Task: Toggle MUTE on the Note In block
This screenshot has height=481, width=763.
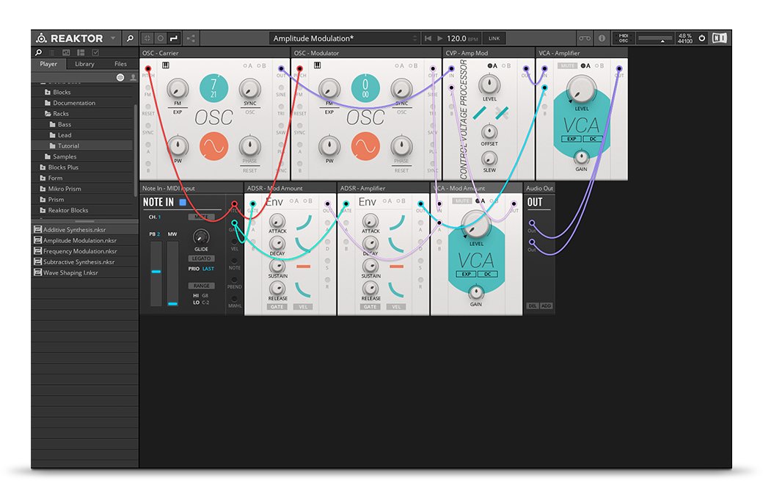Action: (x=200, y=217)
